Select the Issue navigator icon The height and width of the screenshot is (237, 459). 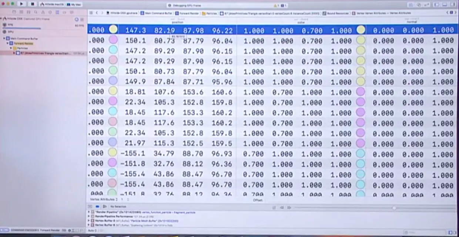(43, 12)
